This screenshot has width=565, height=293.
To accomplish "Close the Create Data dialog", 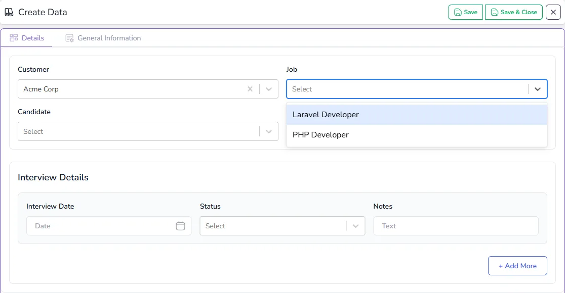I will click(553, 12).
